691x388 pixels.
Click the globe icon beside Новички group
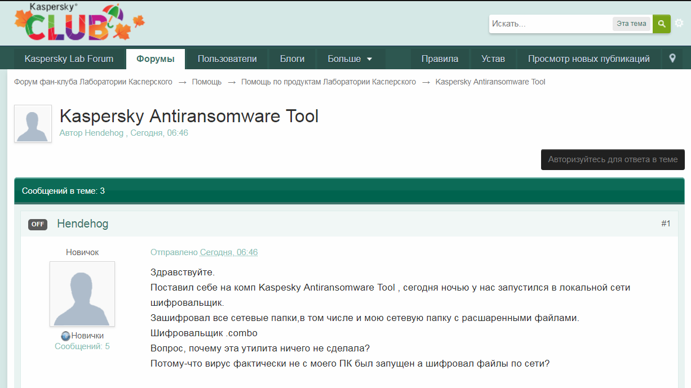pyautogui.click(x=65, y=336)
